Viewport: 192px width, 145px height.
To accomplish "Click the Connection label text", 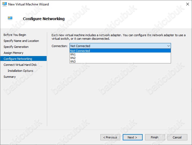I will pyautogui.click(x=59, y=46).
